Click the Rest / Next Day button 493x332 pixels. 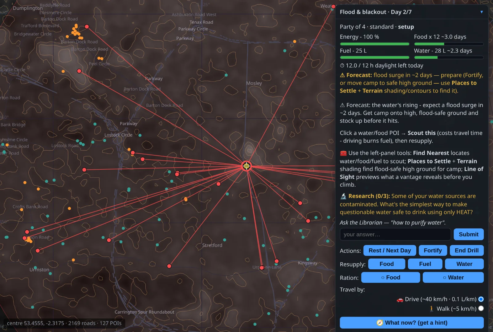pyautogui.click(x=390, y=251)
